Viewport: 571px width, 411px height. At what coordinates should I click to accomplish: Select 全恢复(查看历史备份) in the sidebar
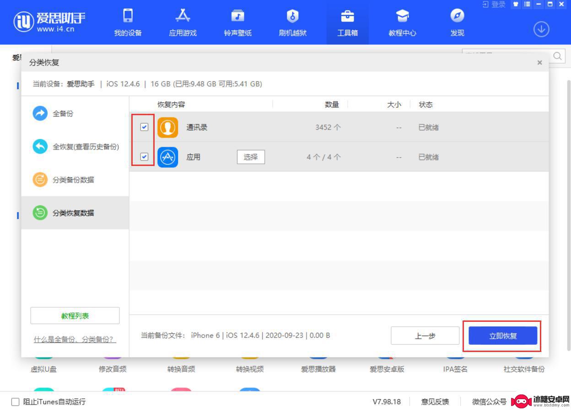75,147
